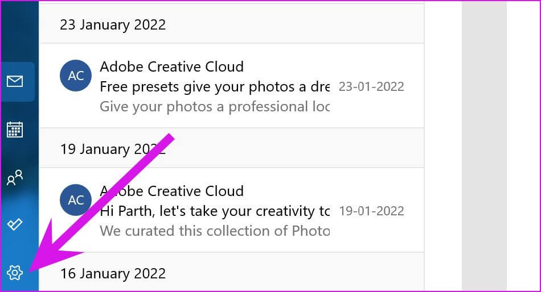This screenshot has height=292, width=541.
Task: Open Settings via the gear icon
Action: [x=15, y=273]
